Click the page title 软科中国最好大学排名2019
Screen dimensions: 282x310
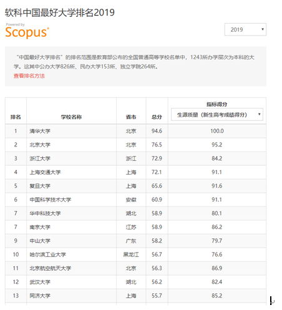click(x=60, y=12)
